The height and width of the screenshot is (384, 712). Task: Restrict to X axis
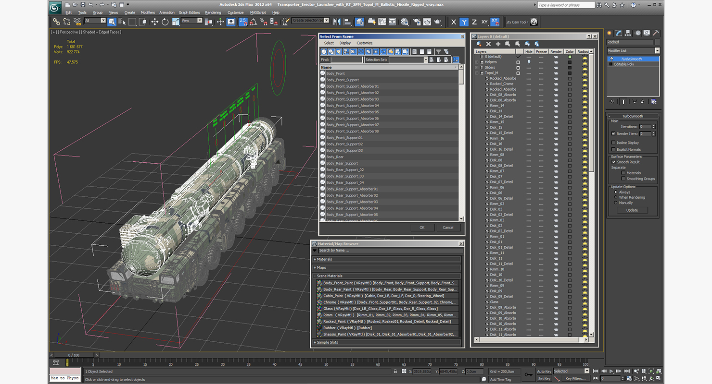tap(453, 22)
